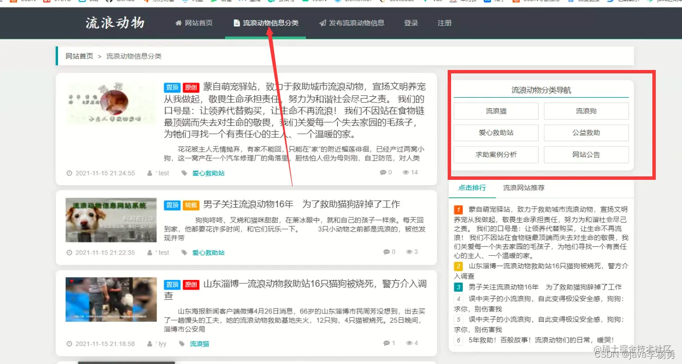The image size is (682, 364).
Task: Click the clock icon beside 2021-11-15 21:22:35
Action: pos(69,253)
